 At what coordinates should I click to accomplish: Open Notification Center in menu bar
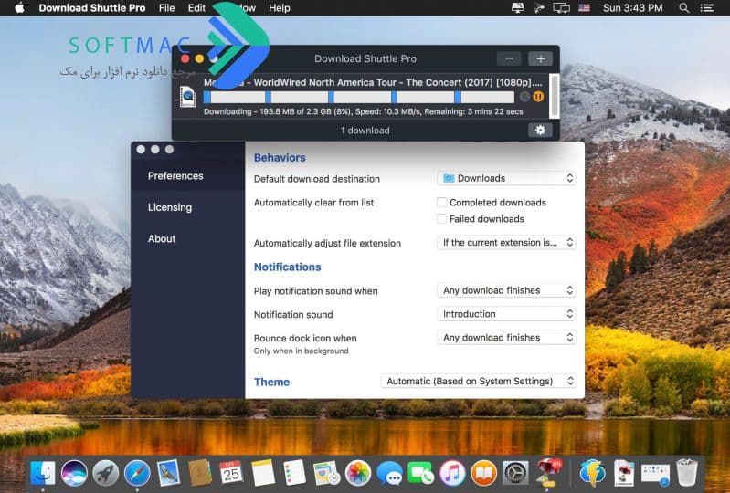[707, 8]
